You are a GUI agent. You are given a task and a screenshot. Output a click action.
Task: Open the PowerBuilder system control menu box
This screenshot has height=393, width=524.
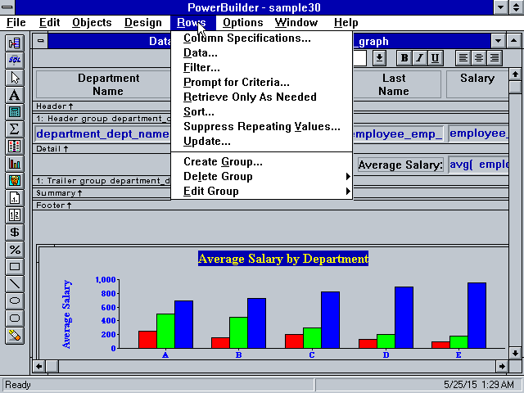click(7, 7)
